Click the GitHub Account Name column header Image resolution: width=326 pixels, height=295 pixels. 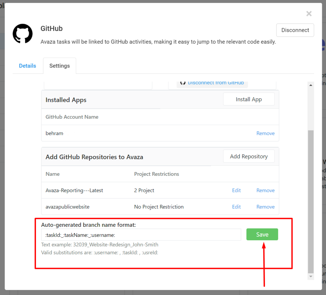pos(72,117)
